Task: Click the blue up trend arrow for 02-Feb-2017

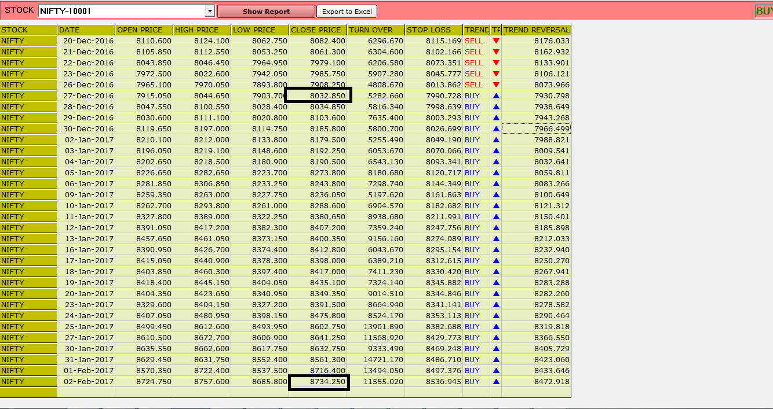Action: (496, 382)
